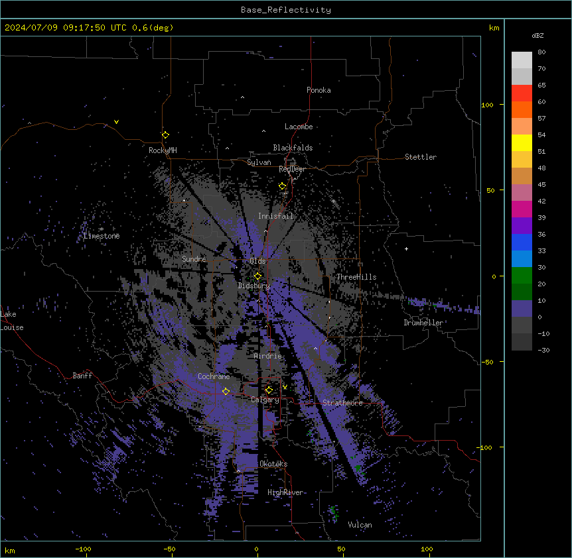Screen dimensions: 572x558
Task: Click the RedDeer city label
Action: tap(292, 169)
